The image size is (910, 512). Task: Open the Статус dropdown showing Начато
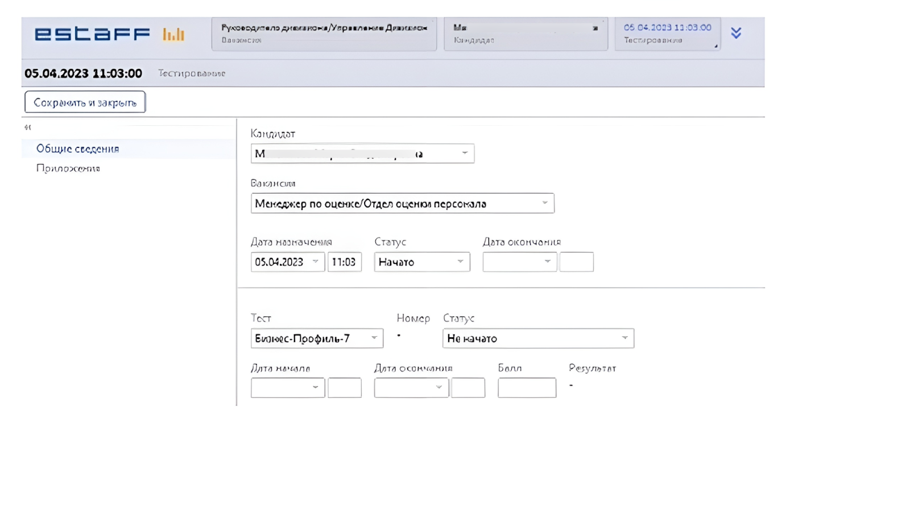(422, 262)
